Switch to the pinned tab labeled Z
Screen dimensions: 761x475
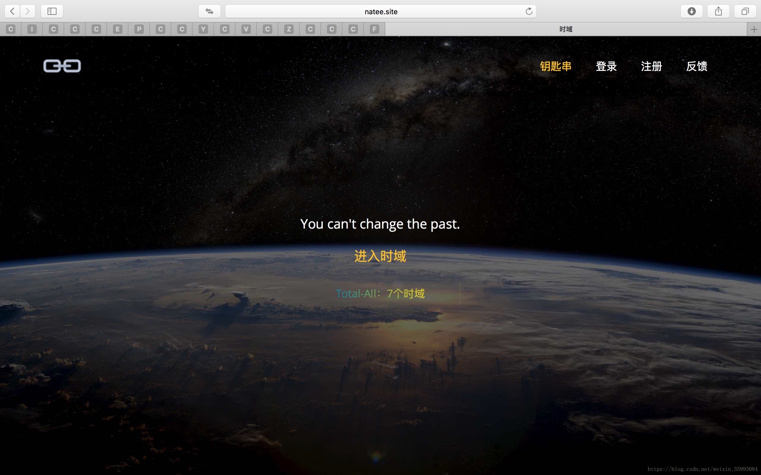point(289,29)
